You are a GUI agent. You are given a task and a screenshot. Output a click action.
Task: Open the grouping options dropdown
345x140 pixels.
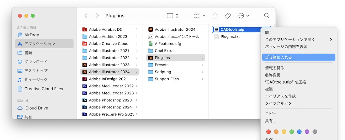(199, 16)
